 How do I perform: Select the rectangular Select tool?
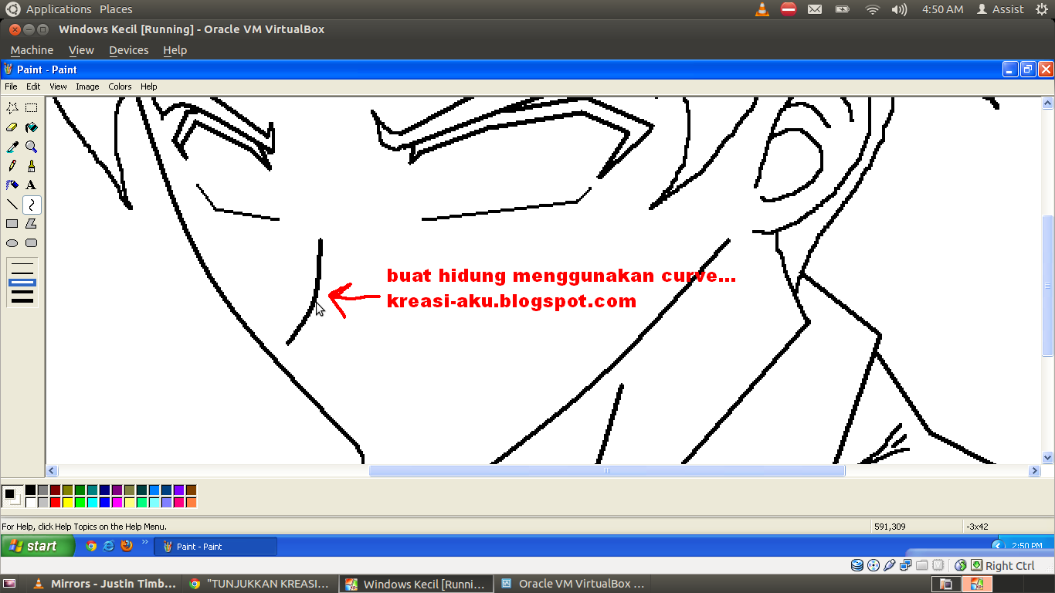pyautogui.click(x=32, y=108)
